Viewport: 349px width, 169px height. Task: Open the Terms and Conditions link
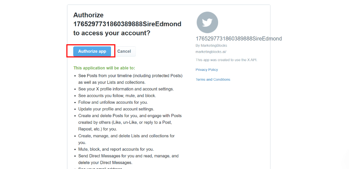[x=213, y=80]
